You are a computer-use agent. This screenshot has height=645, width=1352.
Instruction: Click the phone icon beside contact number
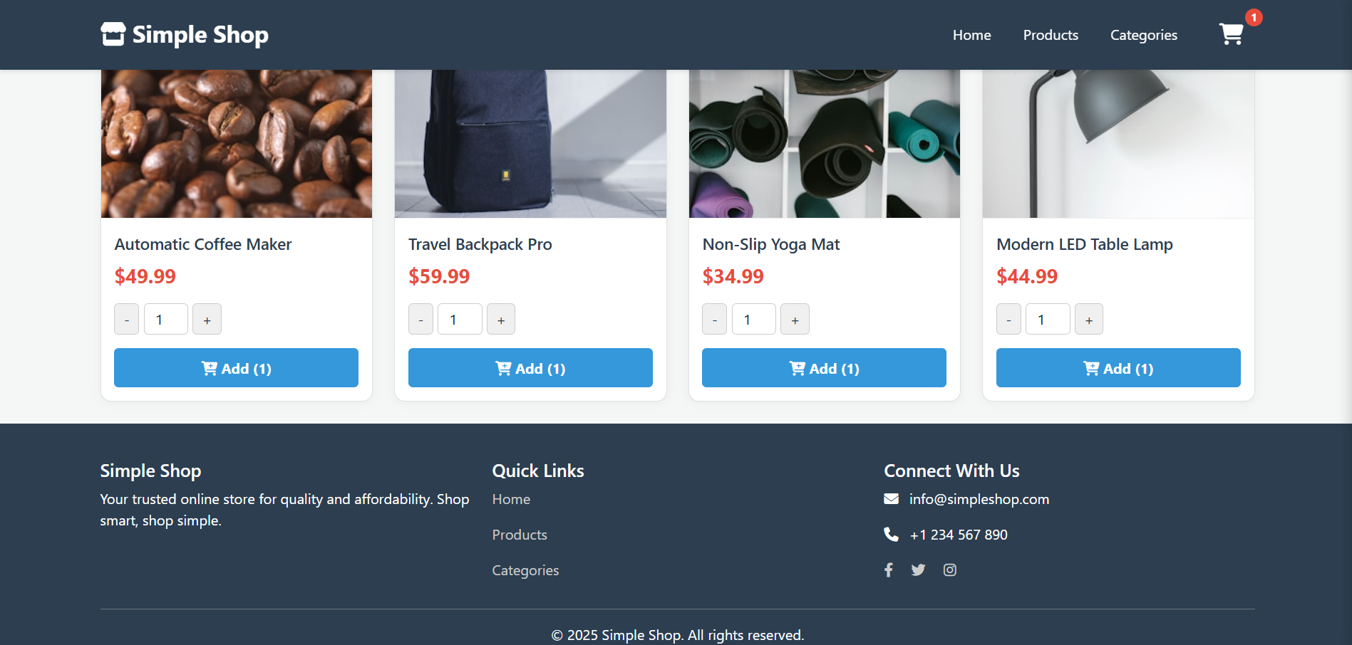pos(892,534)
